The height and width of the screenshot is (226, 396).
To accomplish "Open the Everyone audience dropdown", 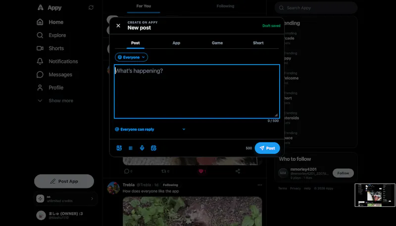I will 131,57.
